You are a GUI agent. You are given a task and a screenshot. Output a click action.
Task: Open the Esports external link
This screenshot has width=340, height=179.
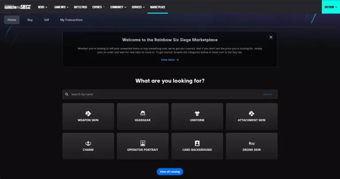pyautogui.click(x=98, y=7)
